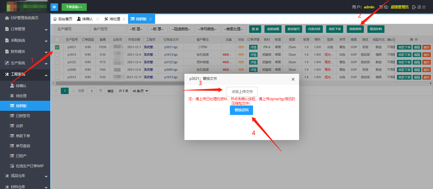Check the p3122 row checkbox

57,62
